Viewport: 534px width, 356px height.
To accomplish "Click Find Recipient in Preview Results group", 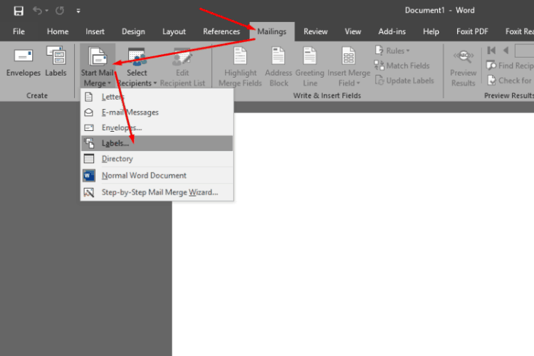I will pyautogui.click(x=510, y=66).
